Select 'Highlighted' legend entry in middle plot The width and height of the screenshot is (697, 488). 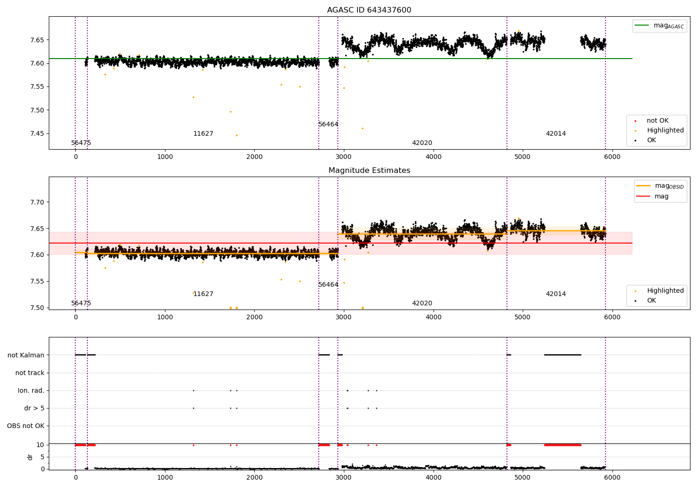(x=665, y=291)
